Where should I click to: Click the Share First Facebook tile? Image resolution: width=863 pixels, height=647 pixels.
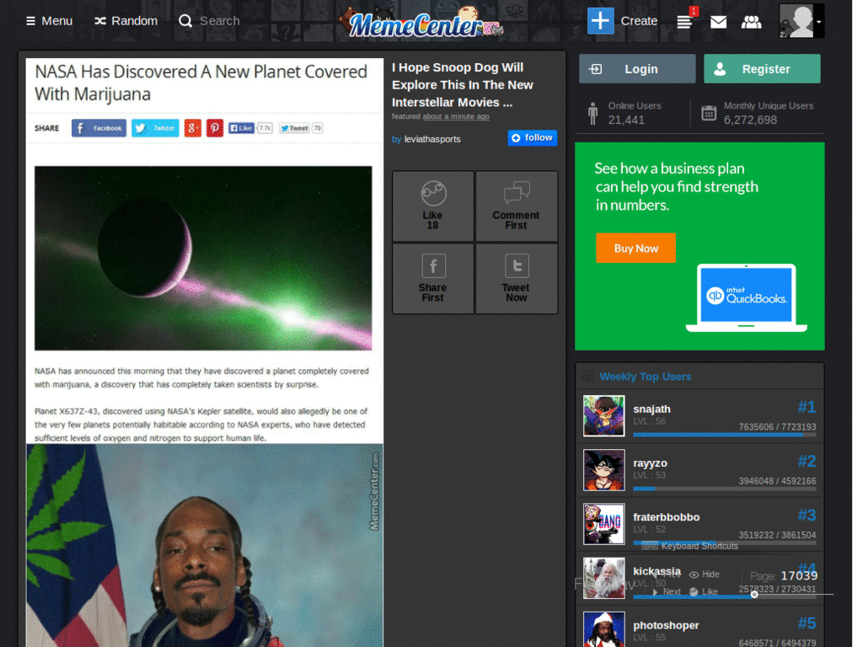tap(433, 278)
